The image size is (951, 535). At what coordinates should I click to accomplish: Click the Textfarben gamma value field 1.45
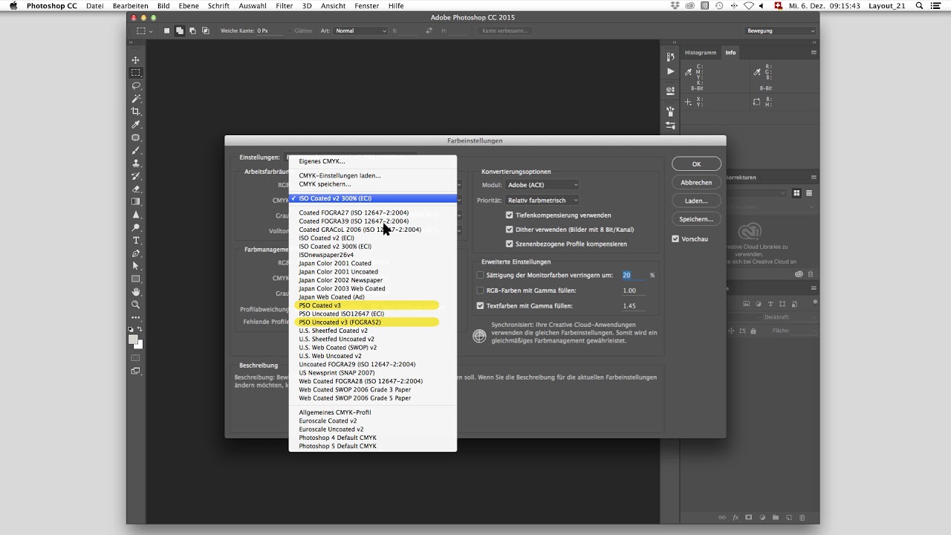634,306
